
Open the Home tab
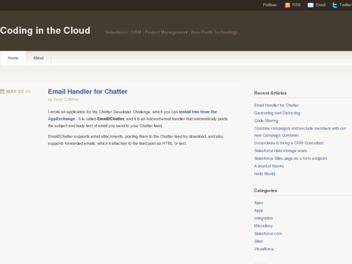13,58
